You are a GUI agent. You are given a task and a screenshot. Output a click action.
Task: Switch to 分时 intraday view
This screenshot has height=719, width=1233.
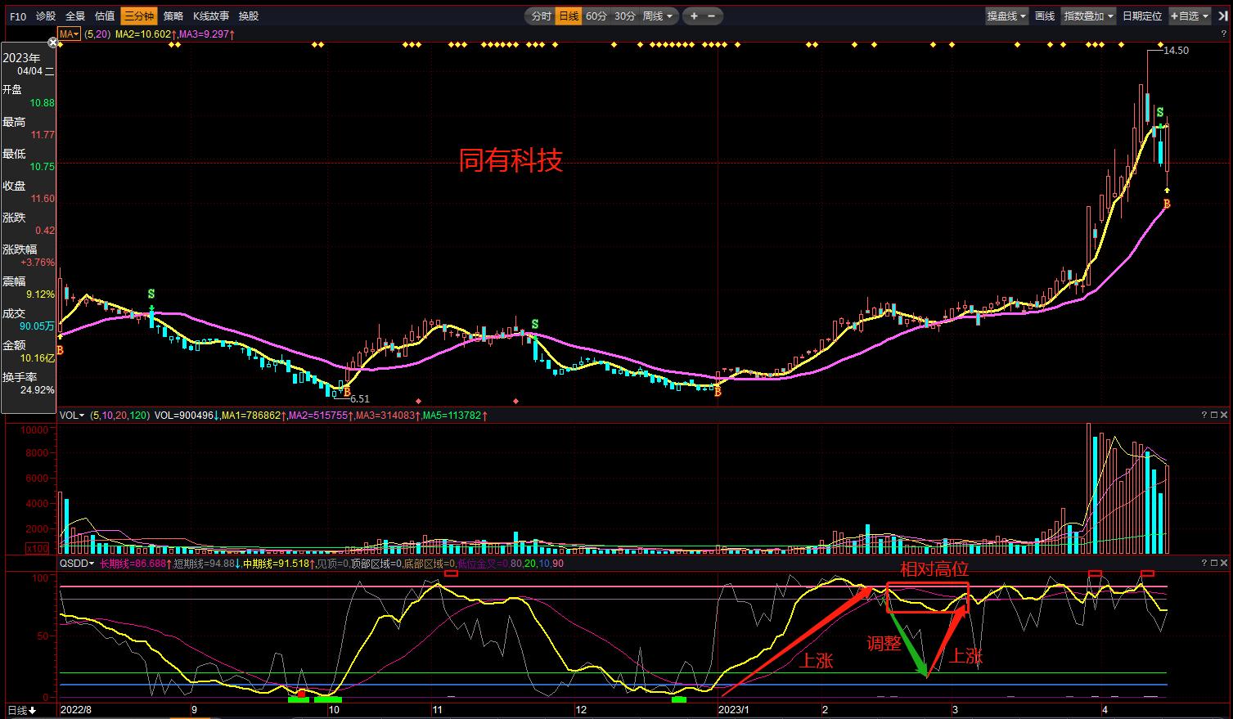(x=541, y=16)
